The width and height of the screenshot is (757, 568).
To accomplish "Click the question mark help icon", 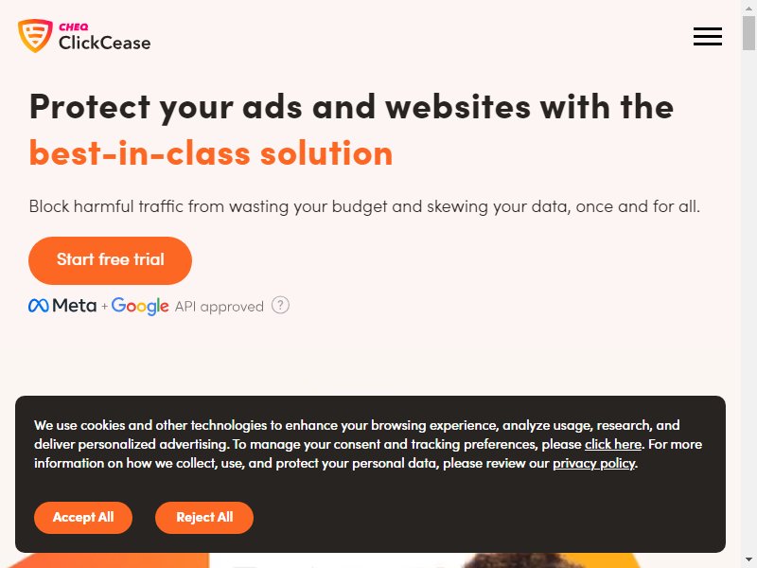I will [280, 305].
